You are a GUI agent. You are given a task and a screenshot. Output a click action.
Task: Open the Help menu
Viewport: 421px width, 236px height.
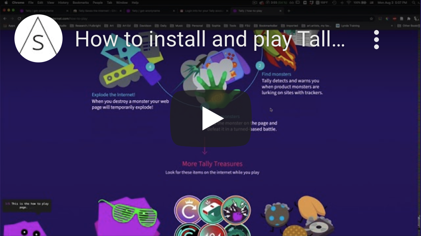coord(135,3)
